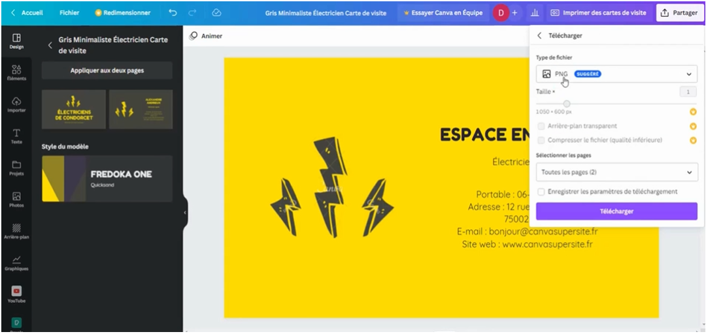Open the Importer upload panel
Screen dimensions: 706x334
pos(16,104)
